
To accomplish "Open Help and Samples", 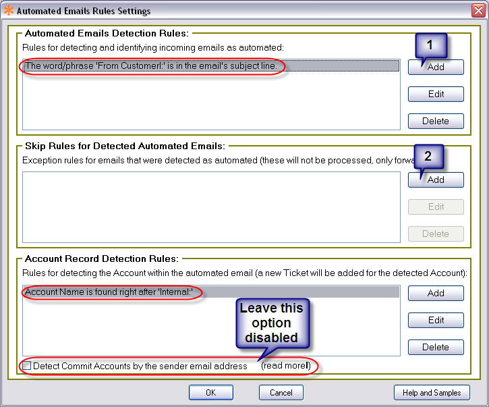I will pyautogui.click(x=432, y=392).
